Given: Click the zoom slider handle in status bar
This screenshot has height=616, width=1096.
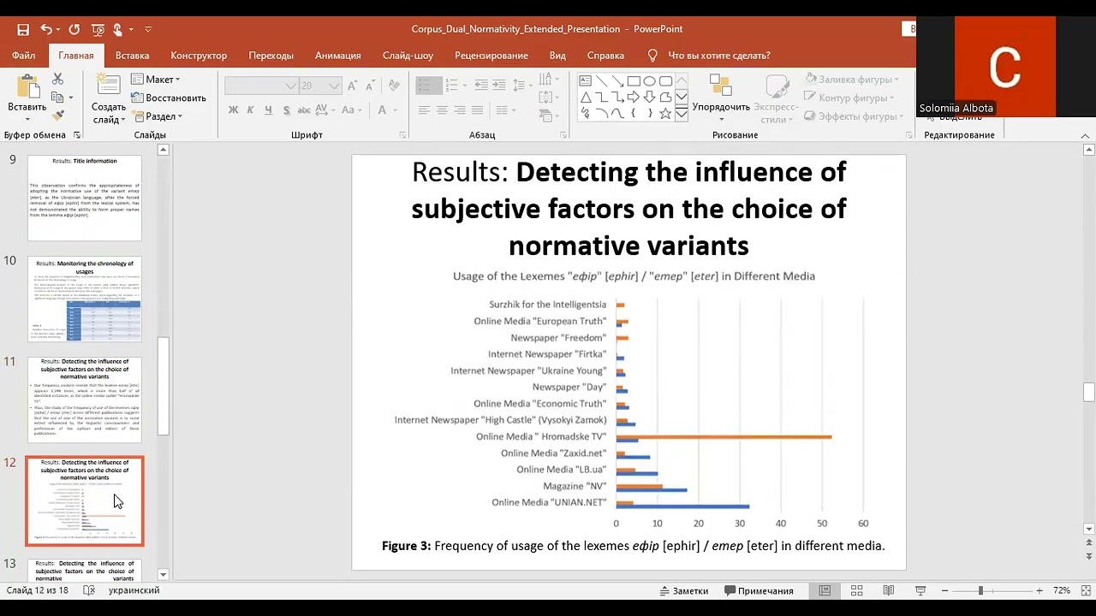Looking at the screenshot, I should (980, 590).
